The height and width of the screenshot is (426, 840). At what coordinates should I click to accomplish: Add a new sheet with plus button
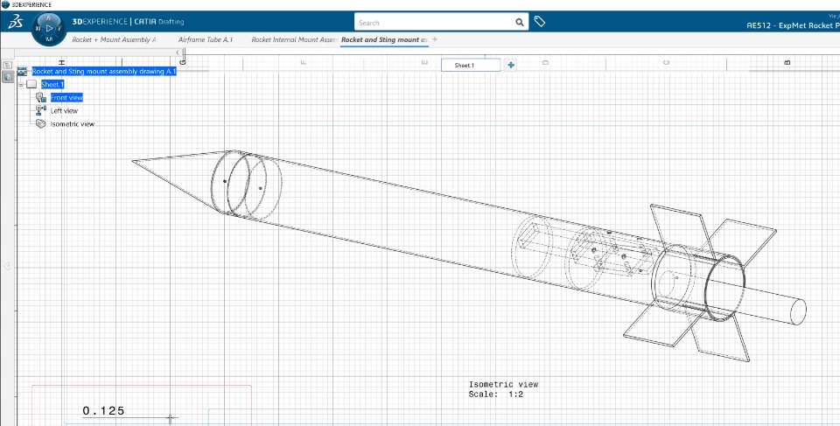(x=510, y=65)
